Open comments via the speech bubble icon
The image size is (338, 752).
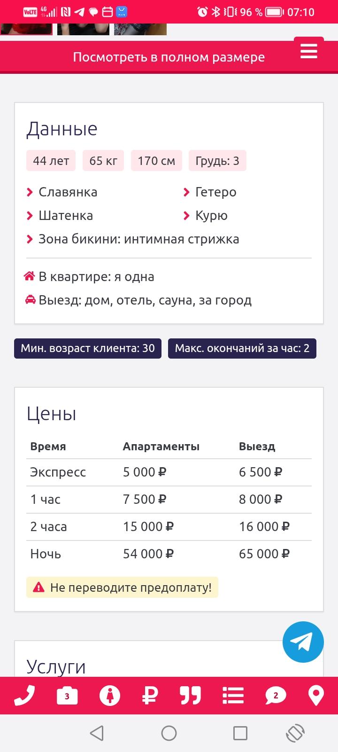pos(276,696)
